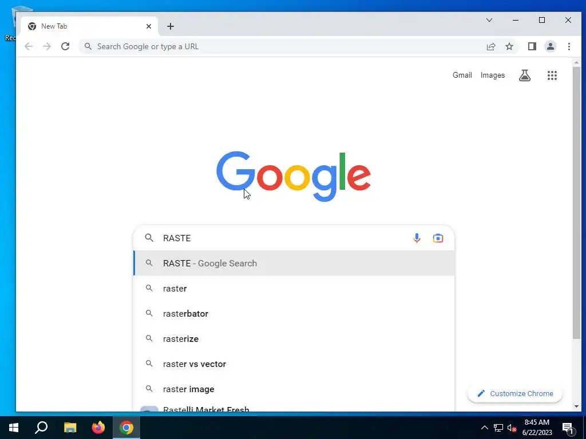This screenshot has height=439, width=586.
Task: Open Chrome's three-dot menu
Action: [x=569, y=46]
